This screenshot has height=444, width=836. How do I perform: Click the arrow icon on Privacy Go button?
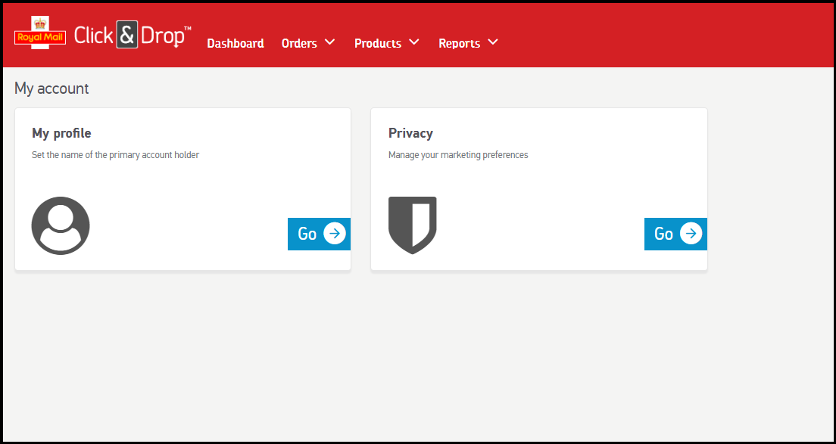pos(691,233)
